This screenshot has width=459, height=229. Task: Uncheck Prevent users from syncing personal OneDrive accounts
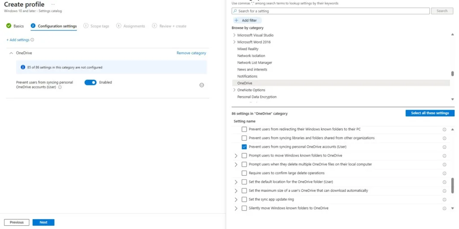tap(244, 147)
